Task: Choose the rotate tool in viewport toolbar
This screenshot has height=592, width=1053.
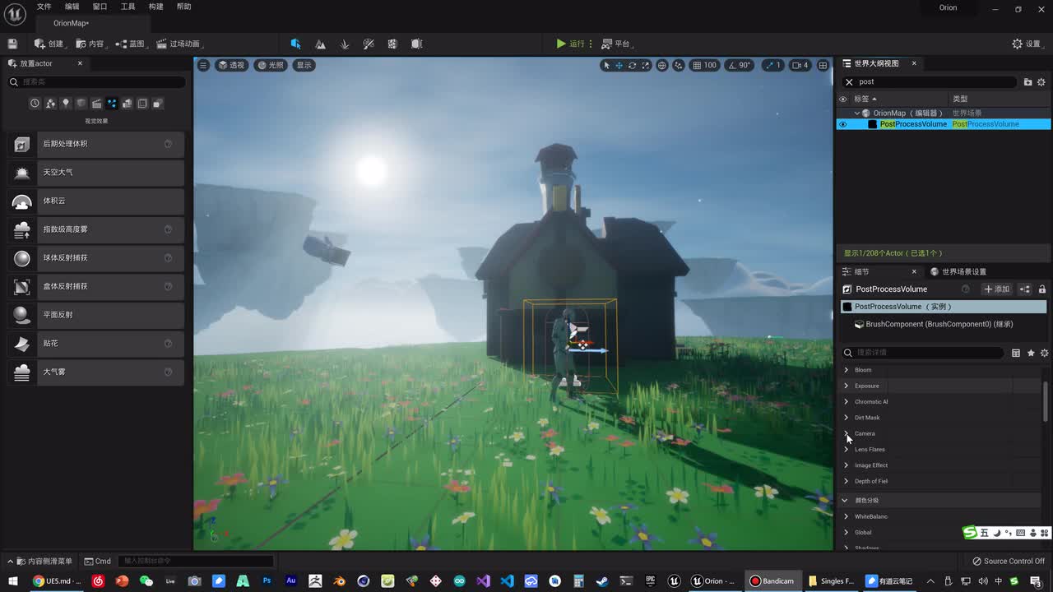Action: [x=633, y=65]
